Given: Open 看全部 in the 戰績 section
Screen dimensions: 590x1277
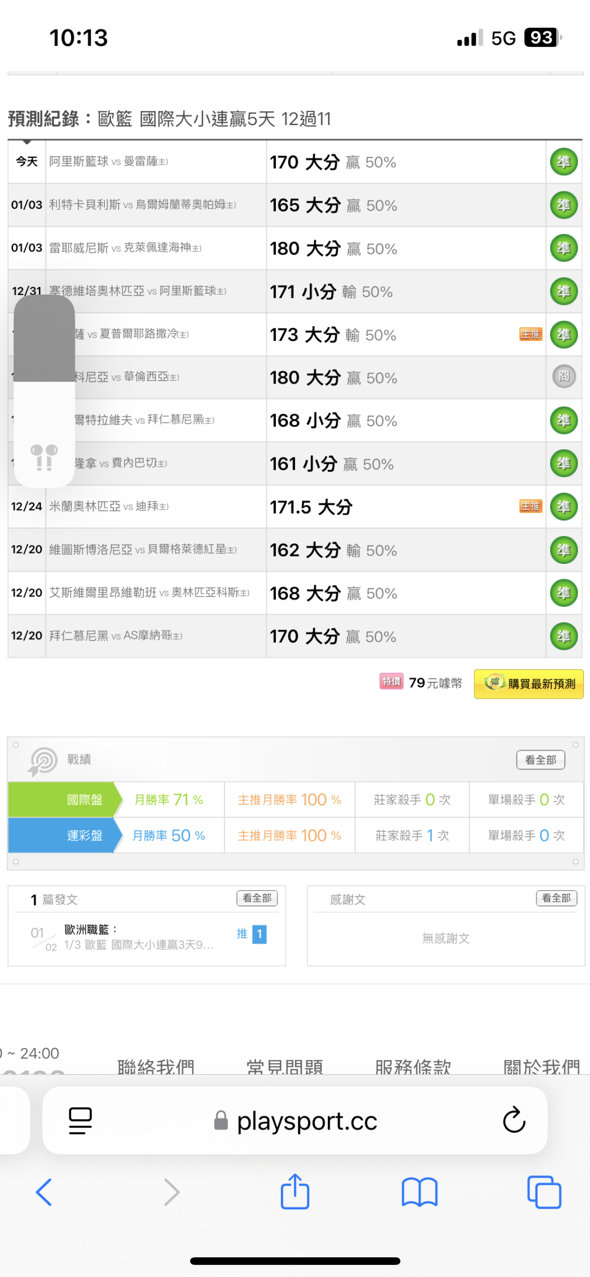Looking at the screenshot, I should pyautogui.click(x=540, y=760).
